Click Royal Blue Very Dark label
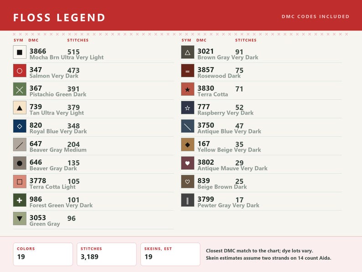The height and width of the screenshot is (272, 362). pyautogui.click(x=58, y=131)
